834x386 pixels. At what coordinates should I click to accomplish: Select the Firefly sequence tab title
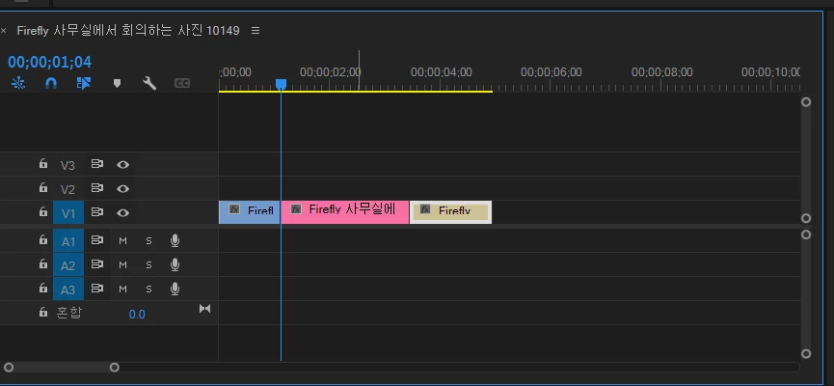pyautogui.click(x=128, y=30)
